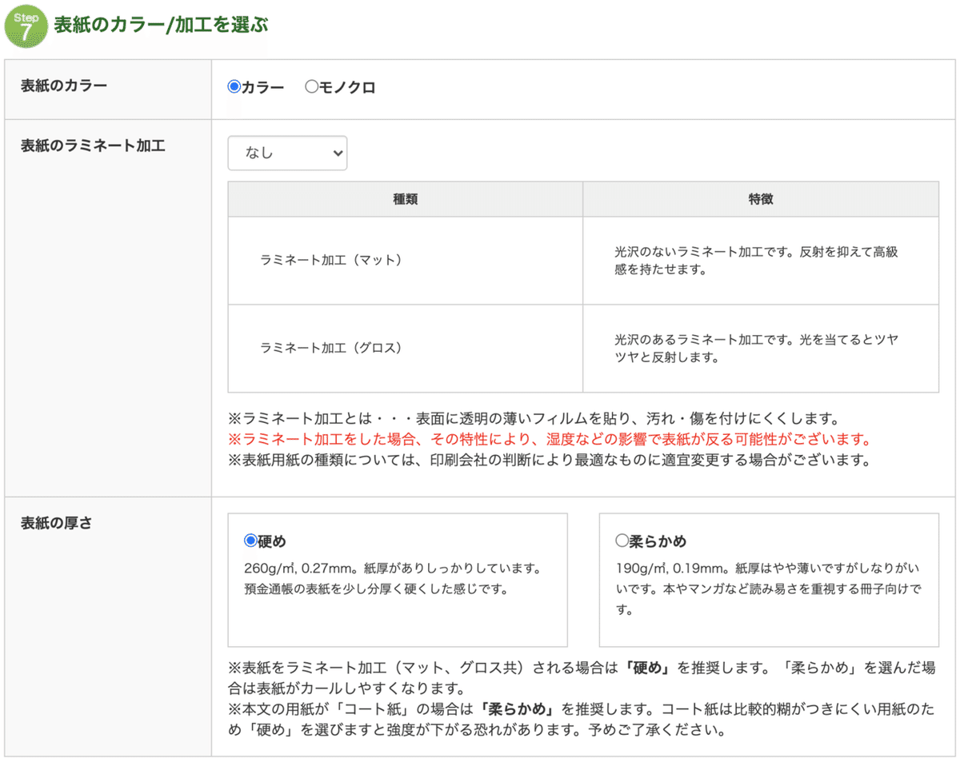
Task: Click the dropdown's chevron arrow
Action: click(x=337, y=153)
